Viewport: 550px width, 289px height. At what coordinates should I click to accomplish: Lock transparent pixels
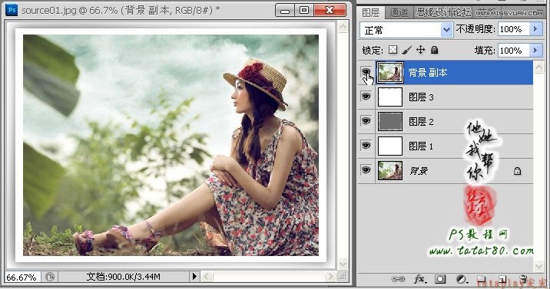point(393,50)
